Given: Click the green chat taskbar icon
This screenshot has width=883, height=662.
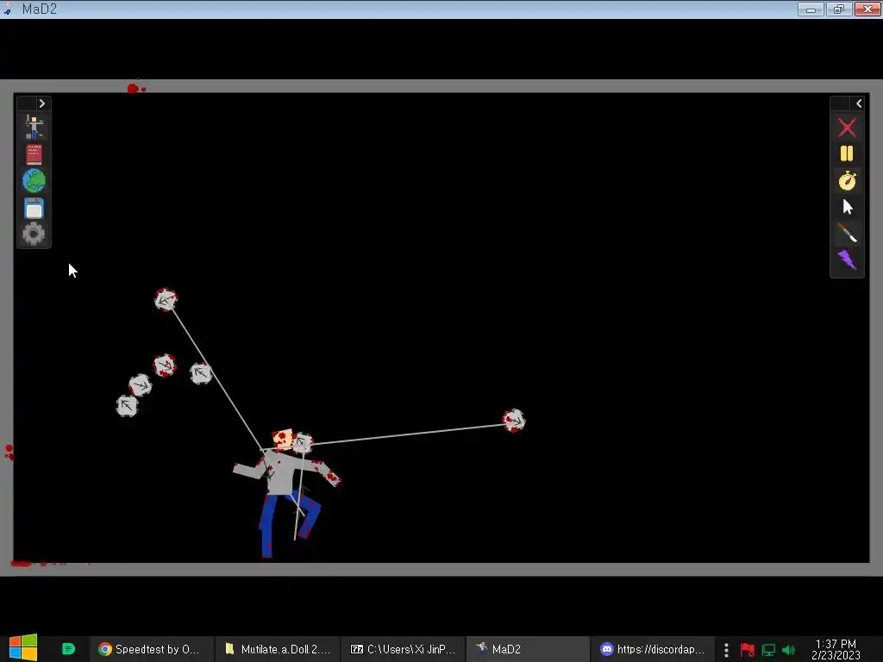Looking at the screenshot, I should [68, 649].
